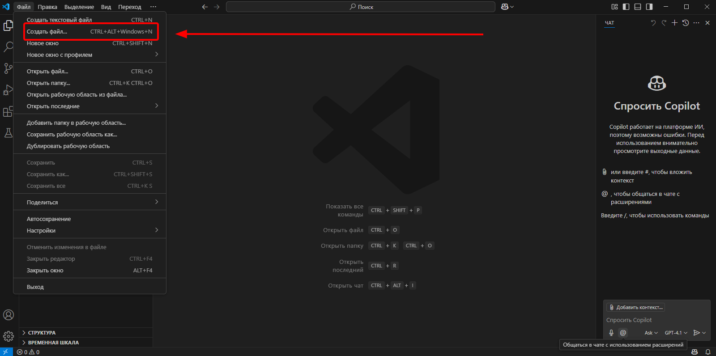Open the Search view in activity bar
The height and width of the screenshot is (356, 716).
coord(8,47)
